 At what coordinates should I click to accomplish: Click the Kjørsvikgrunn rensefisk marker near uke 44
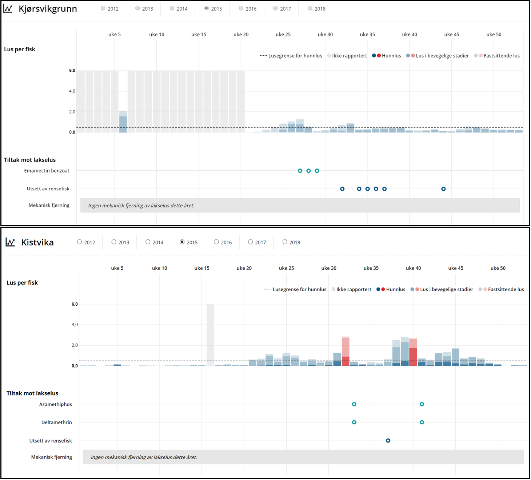443,189
